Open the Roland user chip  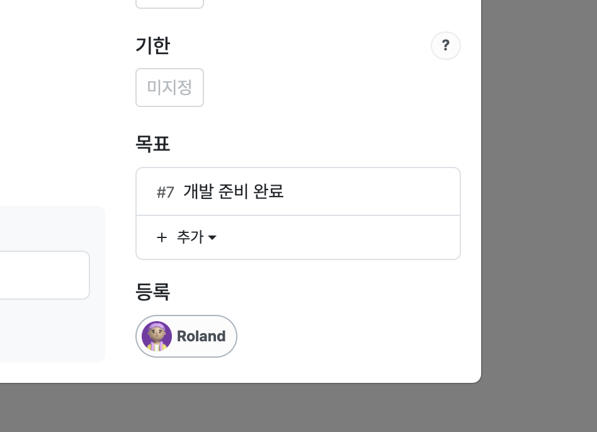click(x=186, y=336)
